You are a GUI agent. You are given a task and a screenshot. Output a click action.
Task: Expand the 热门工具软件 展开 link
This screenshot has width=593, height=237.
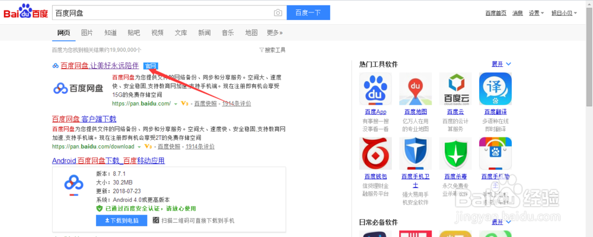pyautogui.click(x=501, y=64)
